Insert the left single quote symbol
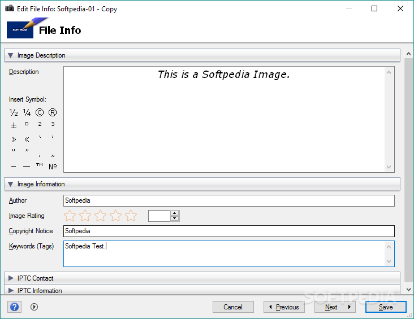 pos(40,137)
